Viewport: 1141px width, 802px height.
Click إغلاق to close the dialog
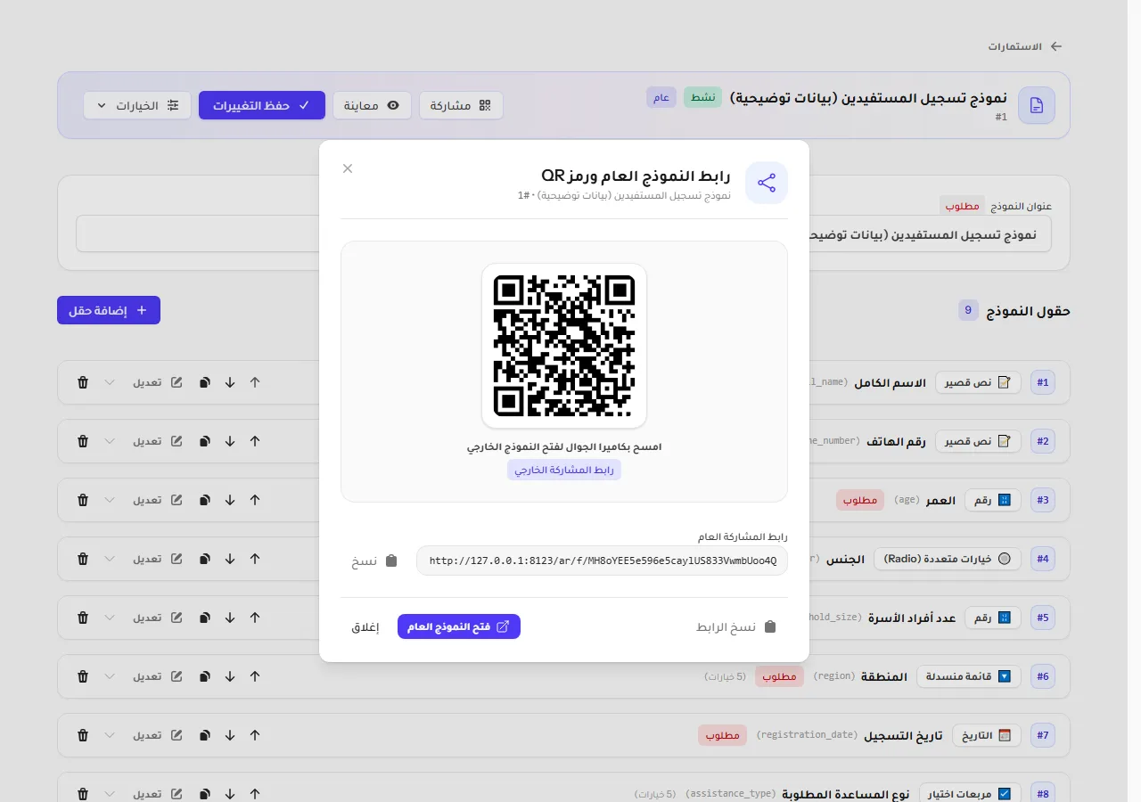365,626
